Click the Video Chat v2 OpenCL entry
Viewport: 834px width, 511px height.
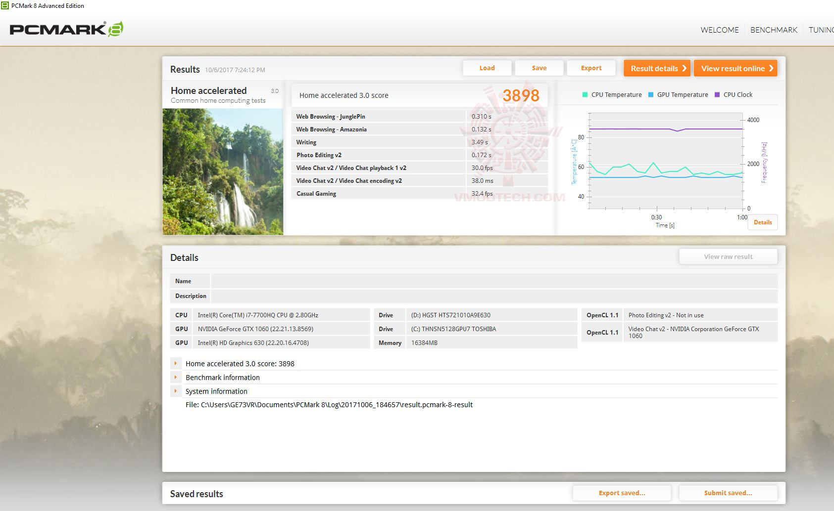coord(700,332)
